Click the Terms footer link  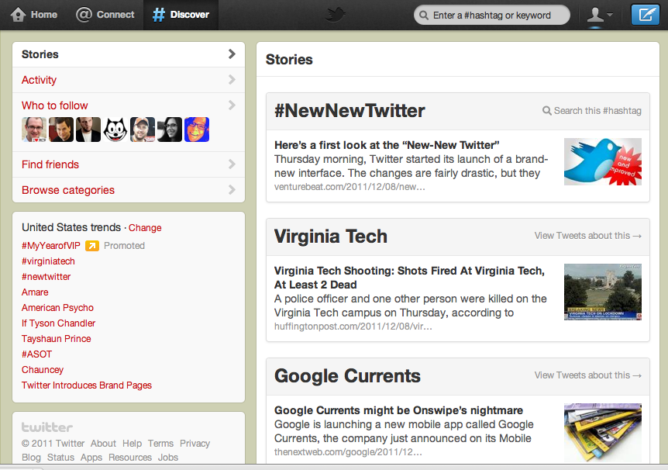click(x=160, y=444)
